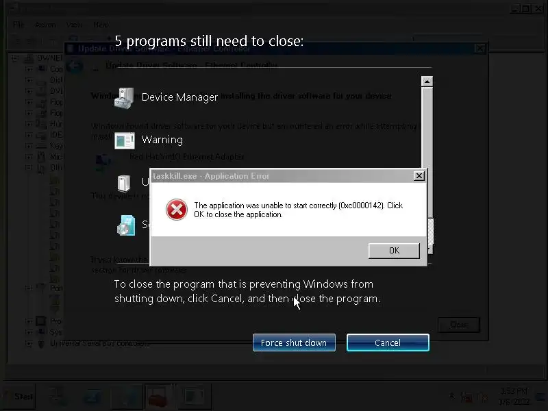Screen dimensions: 548x411
Task: Open the dimmed Action menu
Action: coord(45,25)
